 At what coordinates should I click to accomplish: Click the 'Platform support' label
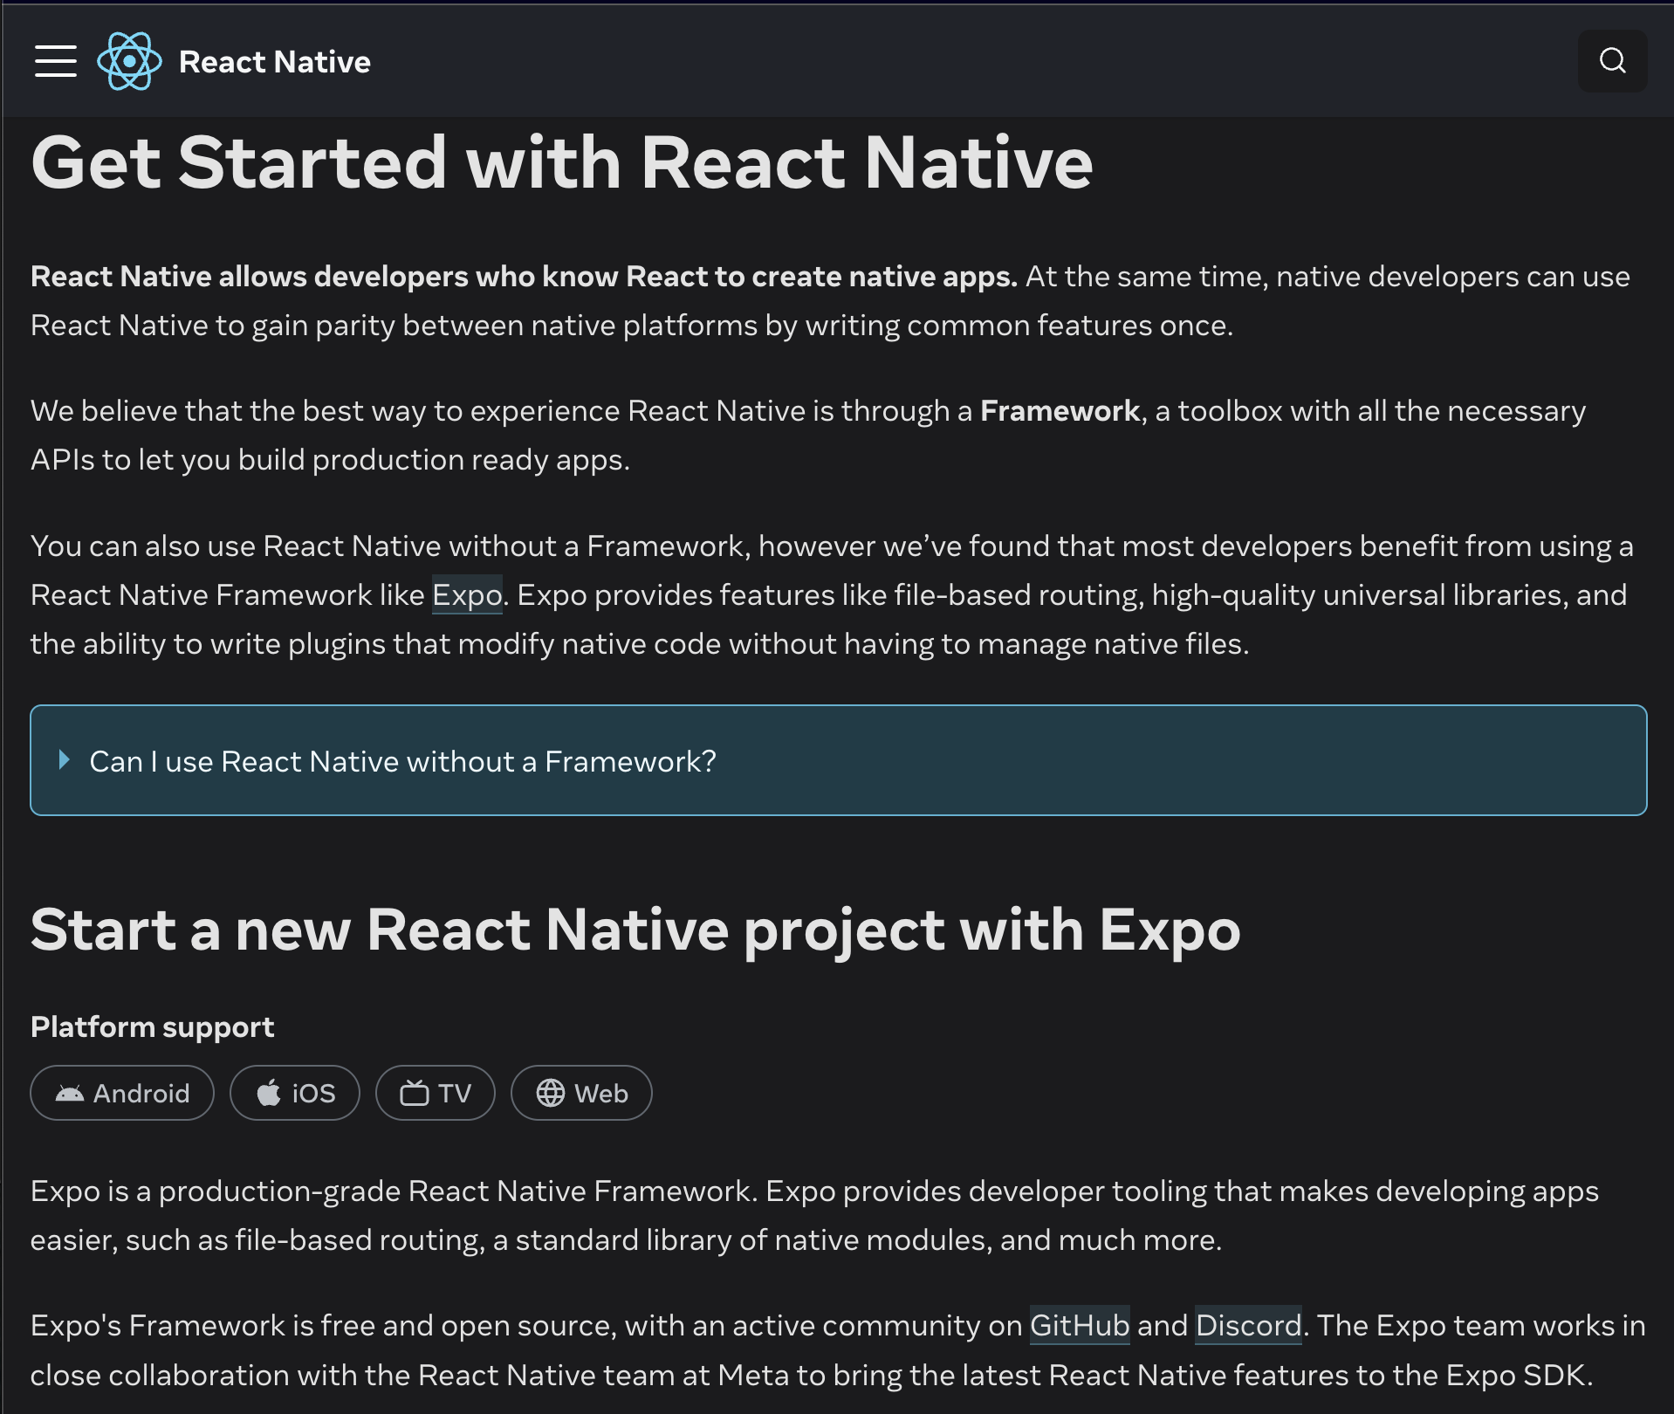point(153,1026)
